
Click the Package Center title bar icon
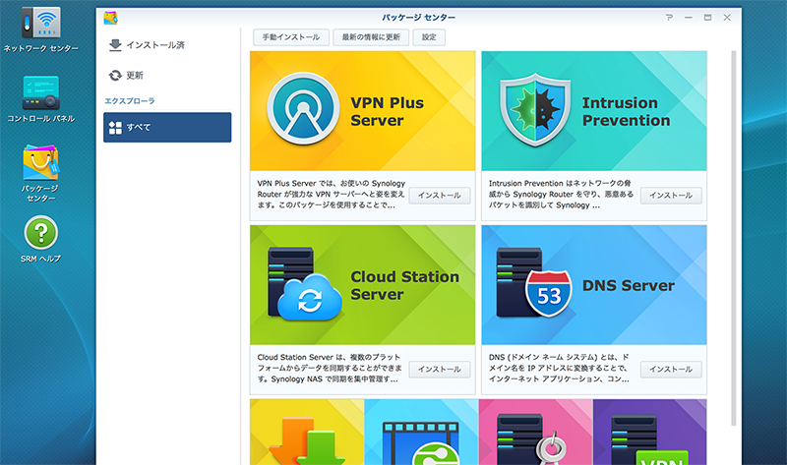point(110,18)
